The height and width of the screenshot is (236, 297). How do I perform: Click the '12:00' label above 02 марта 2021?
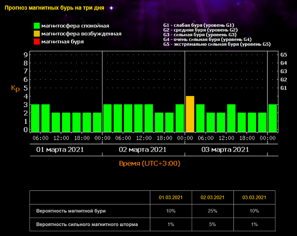coord(144,138)
